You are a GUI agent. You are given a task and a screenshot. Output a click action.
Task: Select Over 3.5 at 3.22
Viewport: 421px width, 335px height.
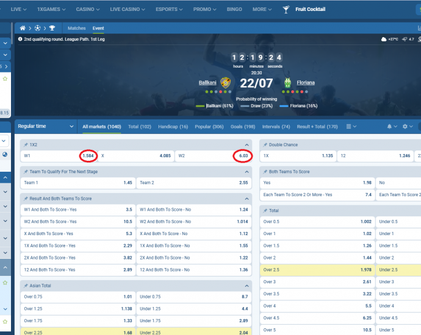click(x=317, y=294)
